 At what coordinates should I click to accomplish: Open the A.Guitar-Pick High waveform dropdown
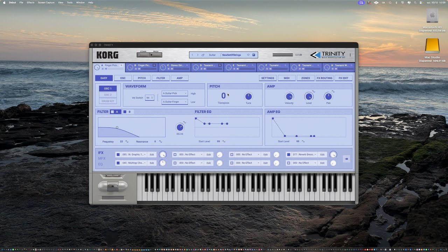(x=175, y=93)
